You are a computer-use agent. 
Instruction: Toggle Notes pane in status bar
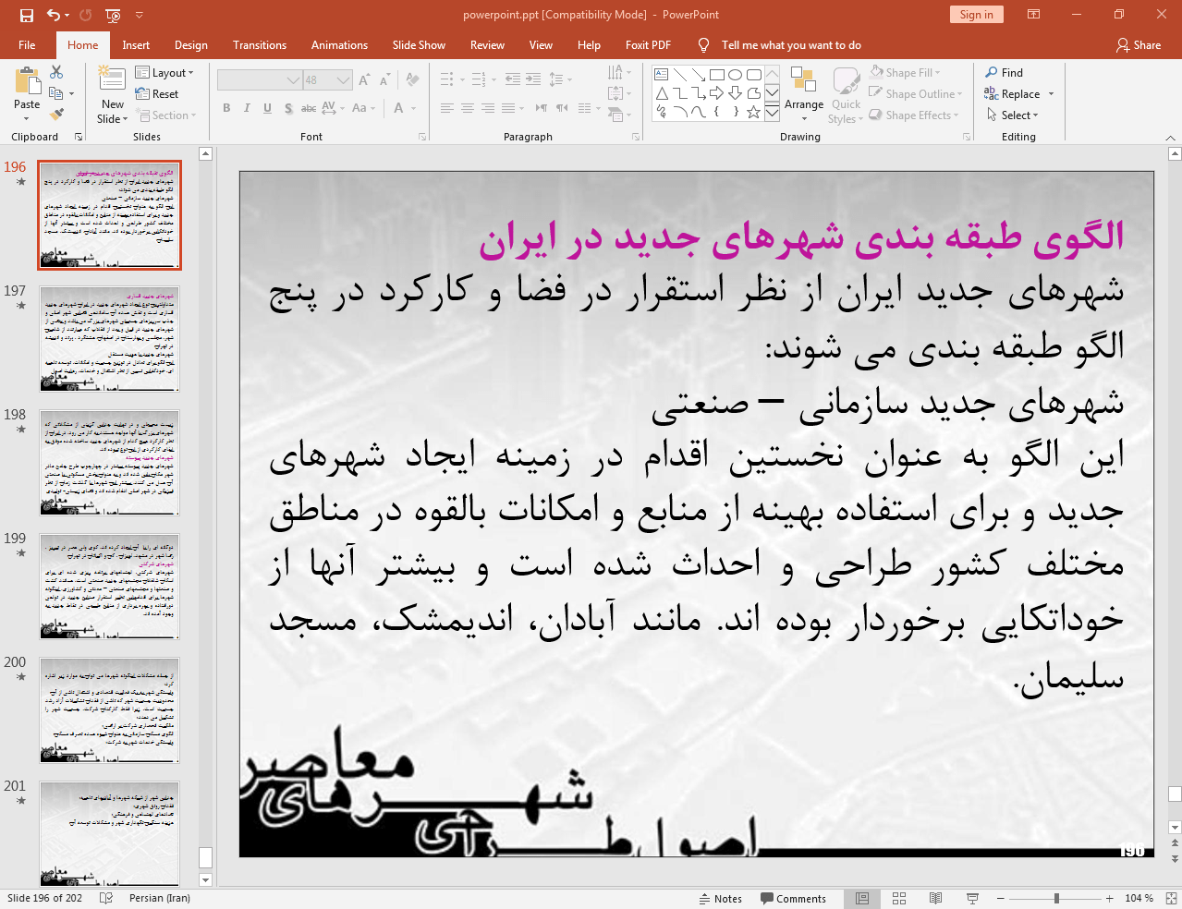point(721,898)
